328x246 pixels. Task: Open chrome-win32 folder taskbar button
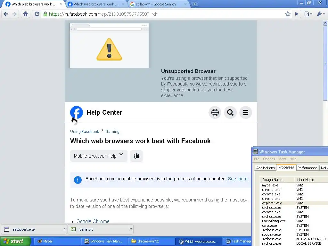(x=152, y=241)
